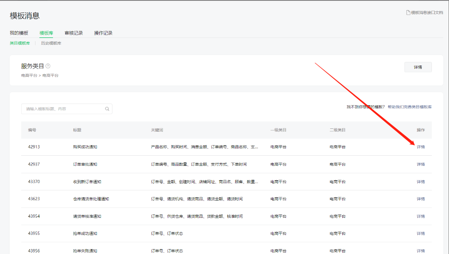Open 详情 for template 42913 购买成功通知
Viewport: 449px width, 254px height.
click(x=420, y=147)
